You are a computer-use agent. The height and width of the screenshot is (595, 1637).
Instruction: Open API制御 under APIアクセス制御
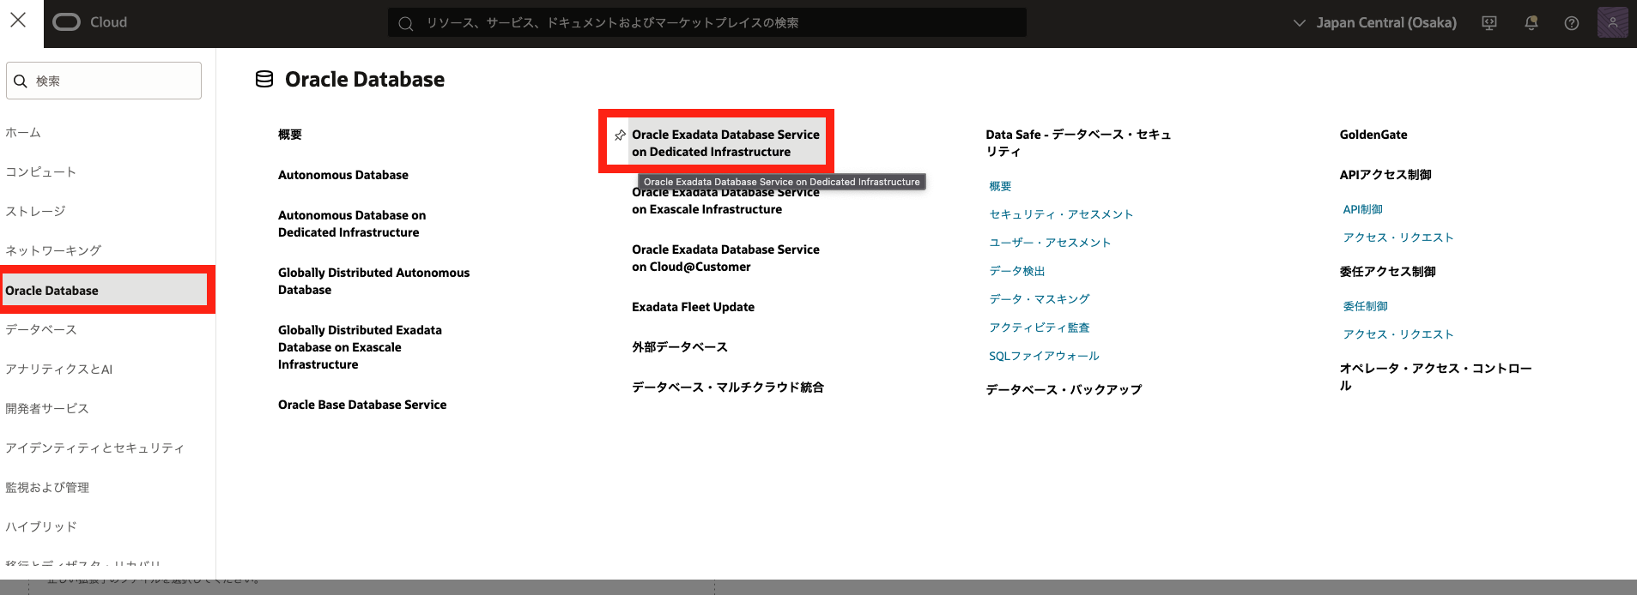(x=1362, y=209)
